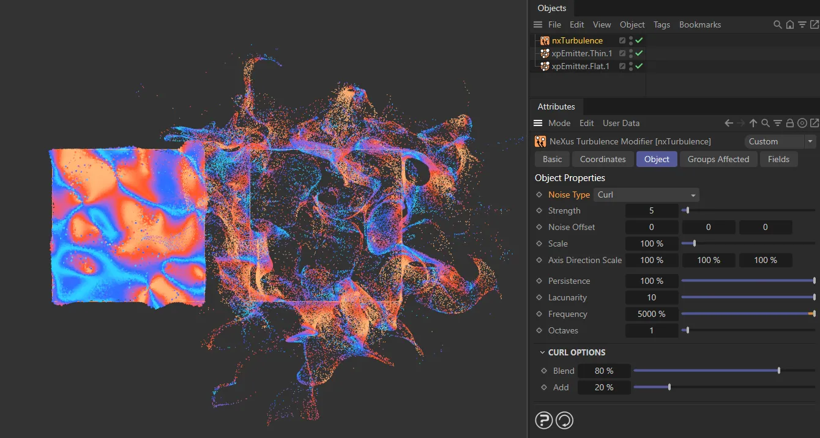Click the NeXus Turbulence icon beside the modifier name

click(x=540, y=141)
